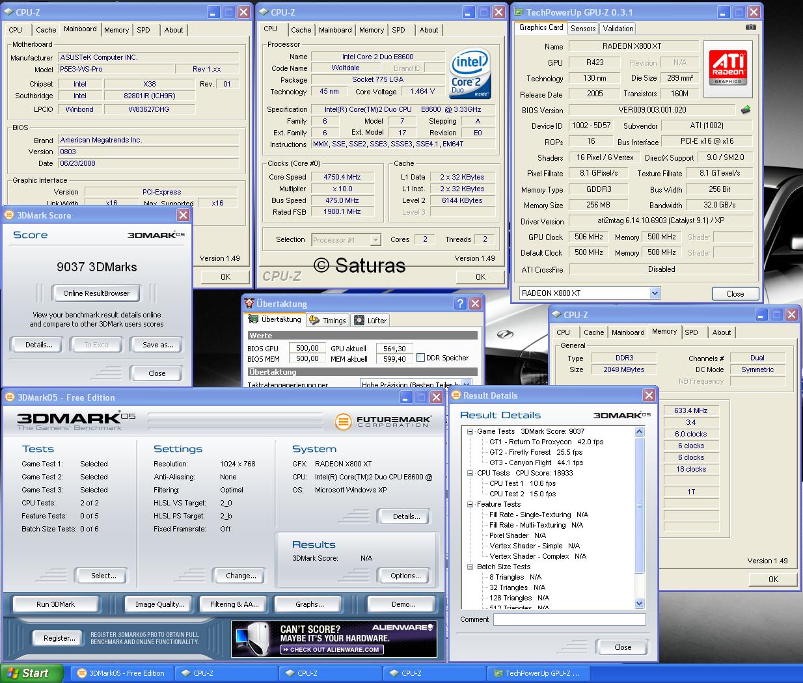Viewport: 803px width, 683px height.
Task: Select CPU Test 1 result row
Action: pos(523,483)
